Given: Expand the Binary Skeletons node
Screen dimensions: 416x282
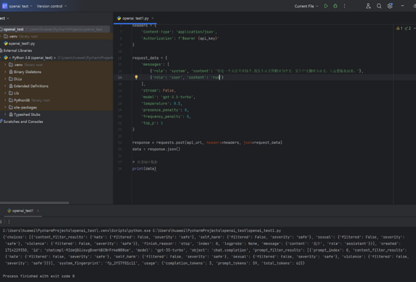Looking at the screenshot, I should (5, 72).
